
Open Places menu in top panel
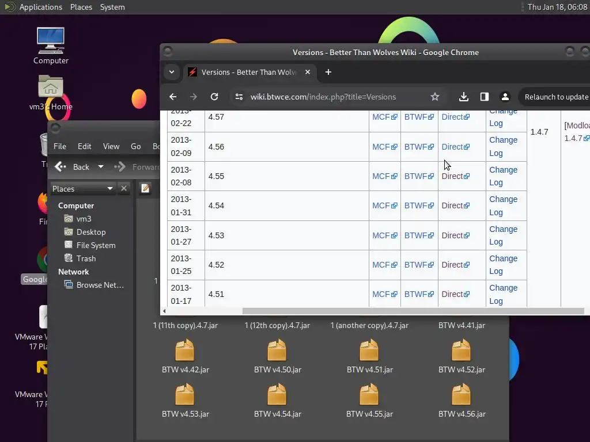81,7
